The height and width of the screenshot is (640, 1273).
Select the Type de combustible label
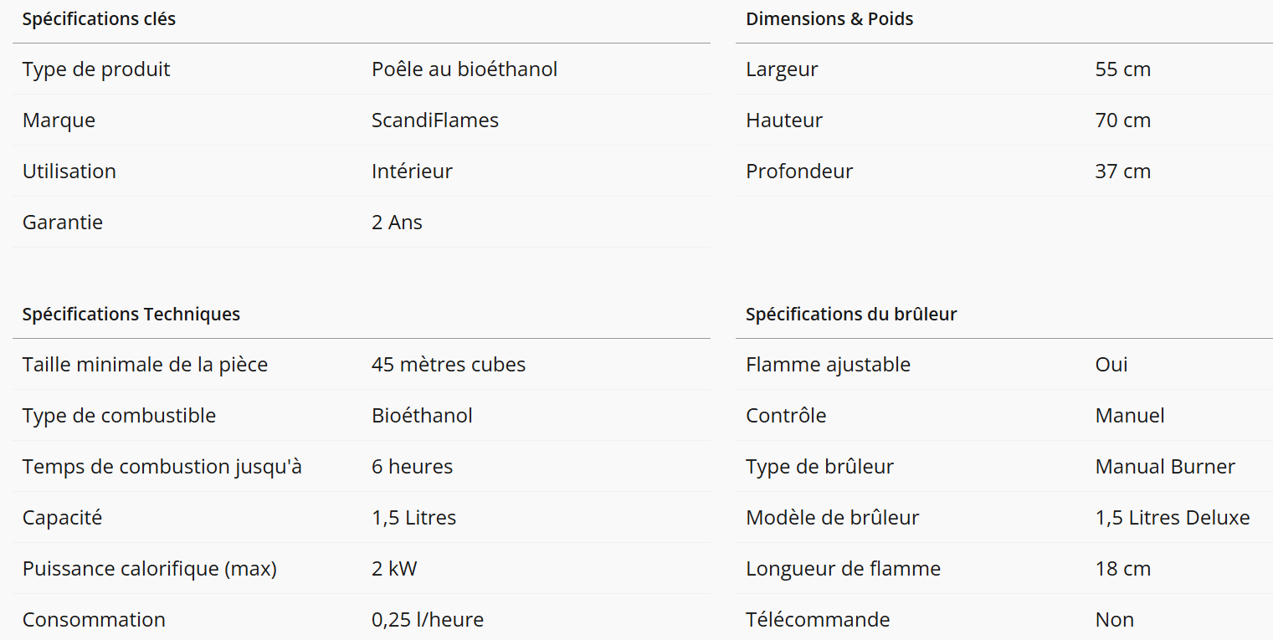pyautogui.click(x=119, y=416)
